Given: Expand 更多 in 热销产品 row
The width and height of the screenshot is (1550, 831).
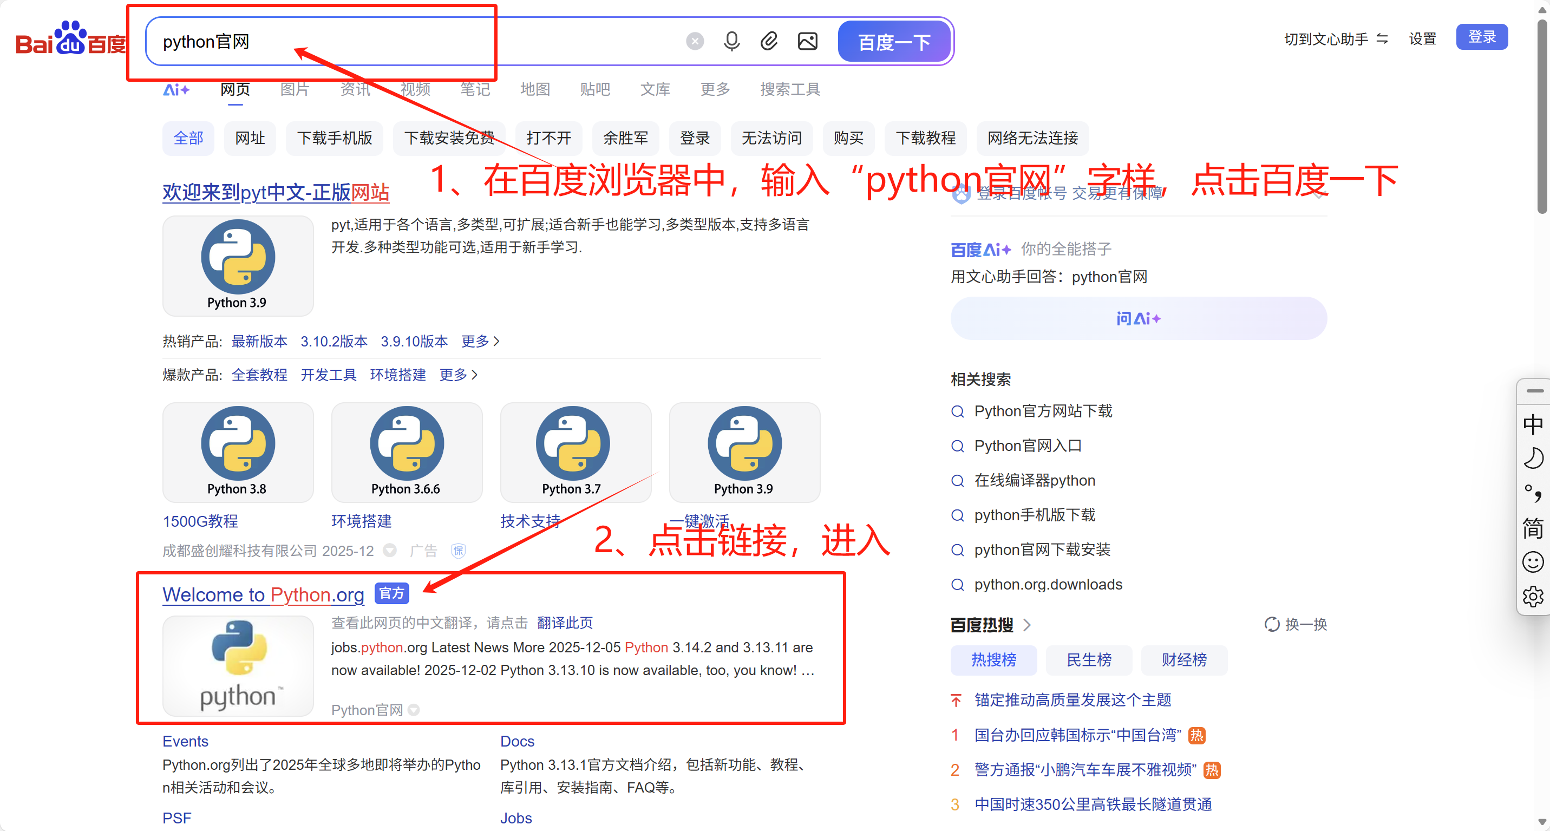Looking at the screenshot, I should (480, 341).
